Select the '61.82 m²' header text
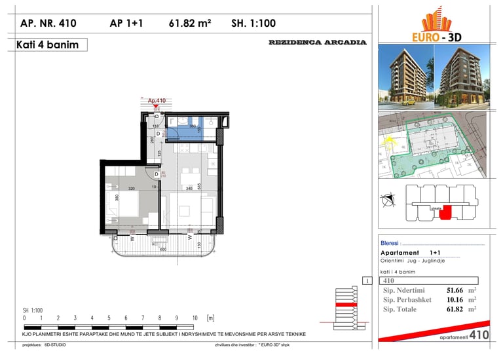503x355 pixels. coord(190,23)
